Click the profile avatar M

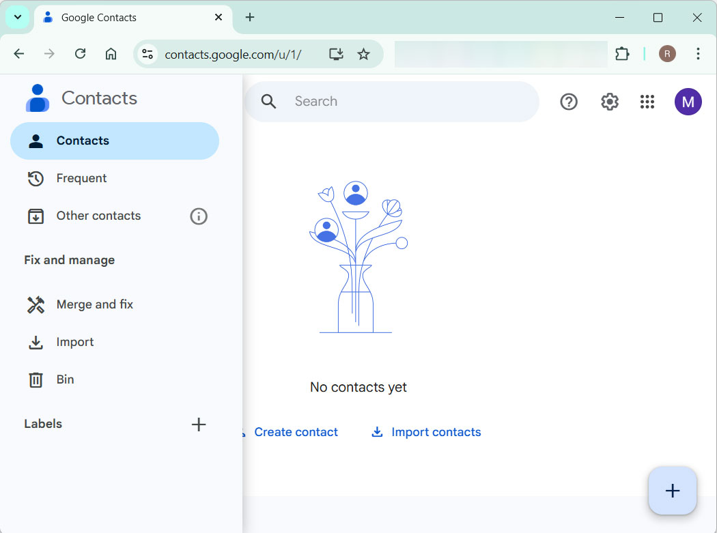(x=688, y=101)
